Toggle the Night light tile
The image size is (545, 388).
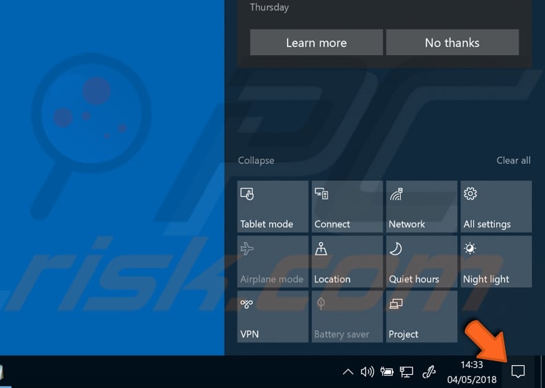[496, 262]
